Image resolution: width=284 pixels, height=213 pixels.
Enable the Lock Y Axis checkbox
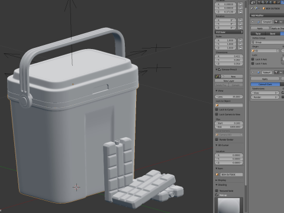tap(253, 63)
